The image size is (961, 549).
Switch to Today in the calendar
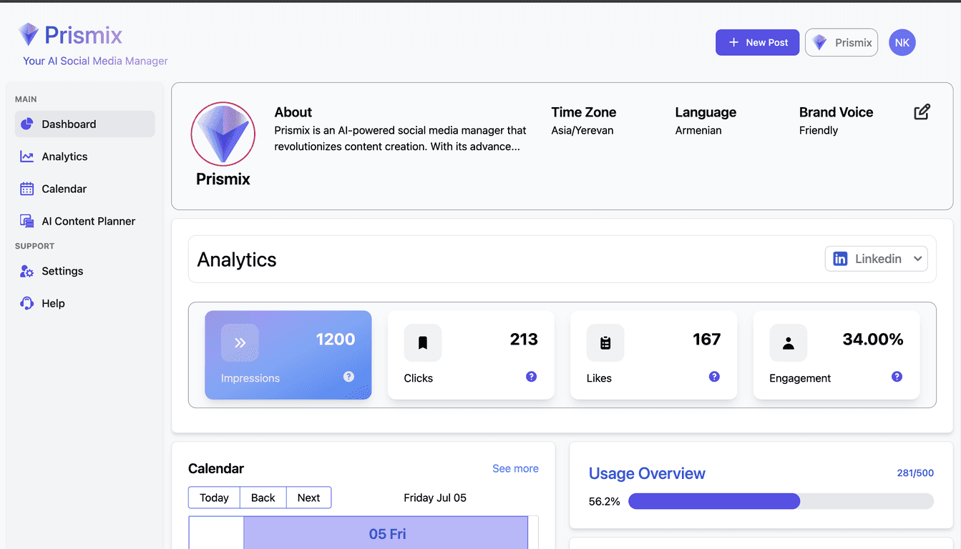click(214, 498)
